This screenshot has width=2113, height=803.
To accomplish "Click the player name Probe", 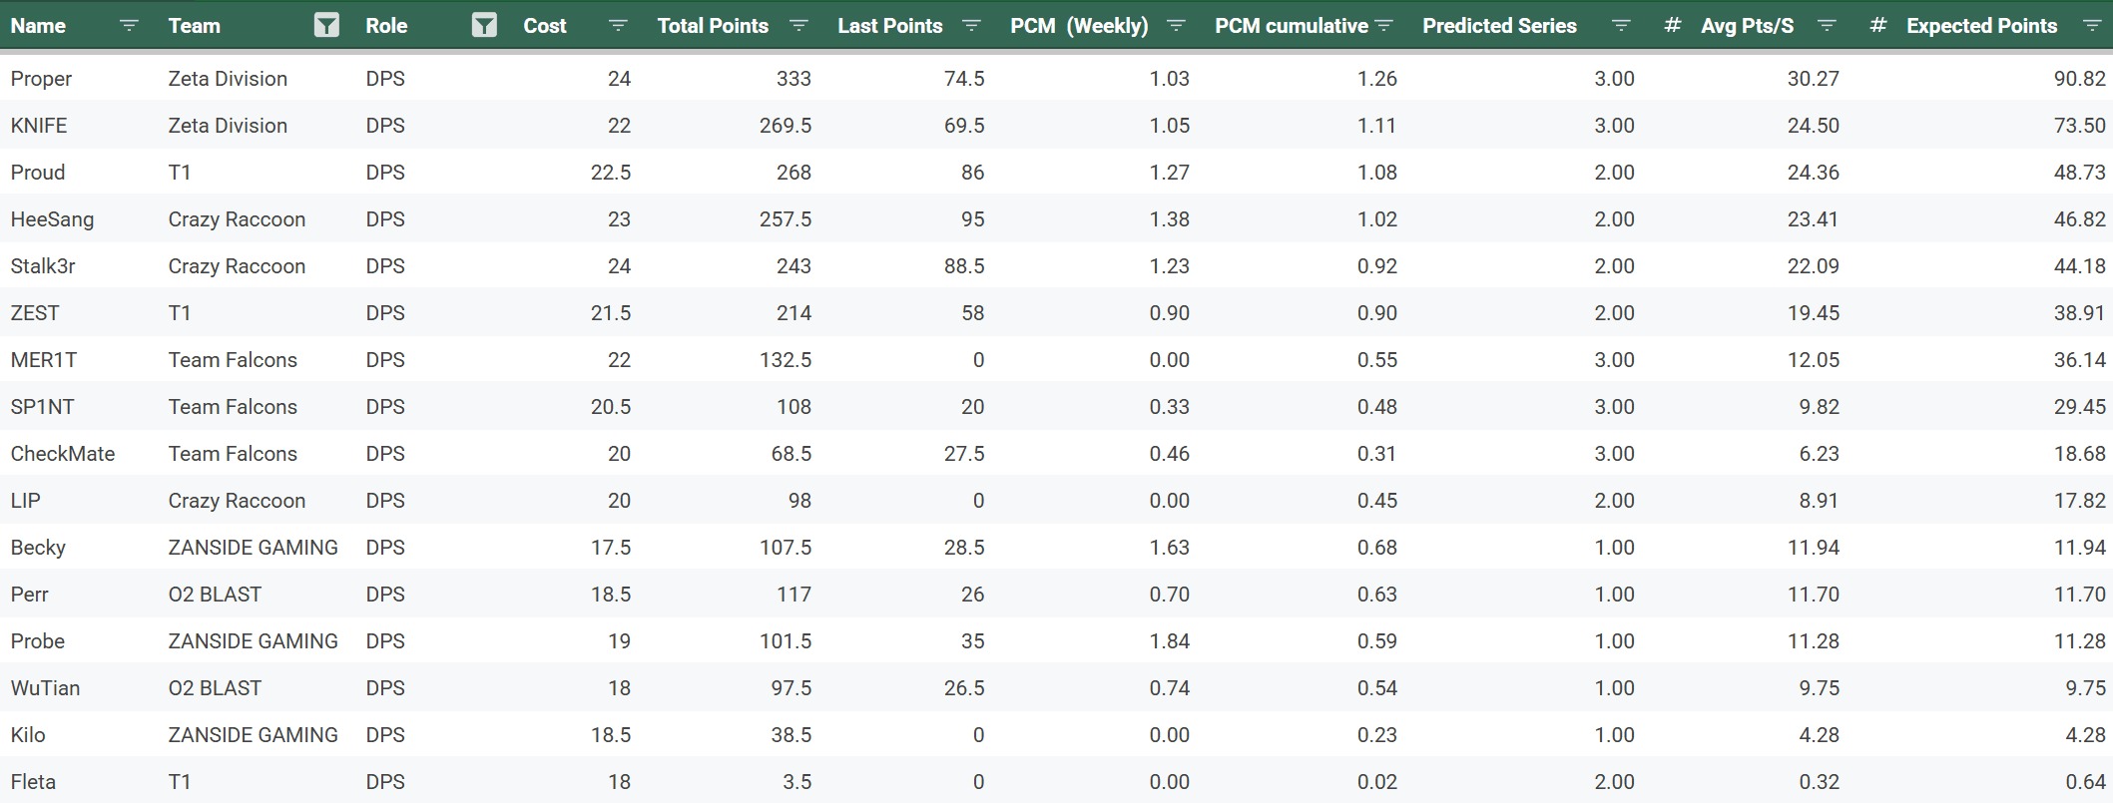I will coord(38,641).
